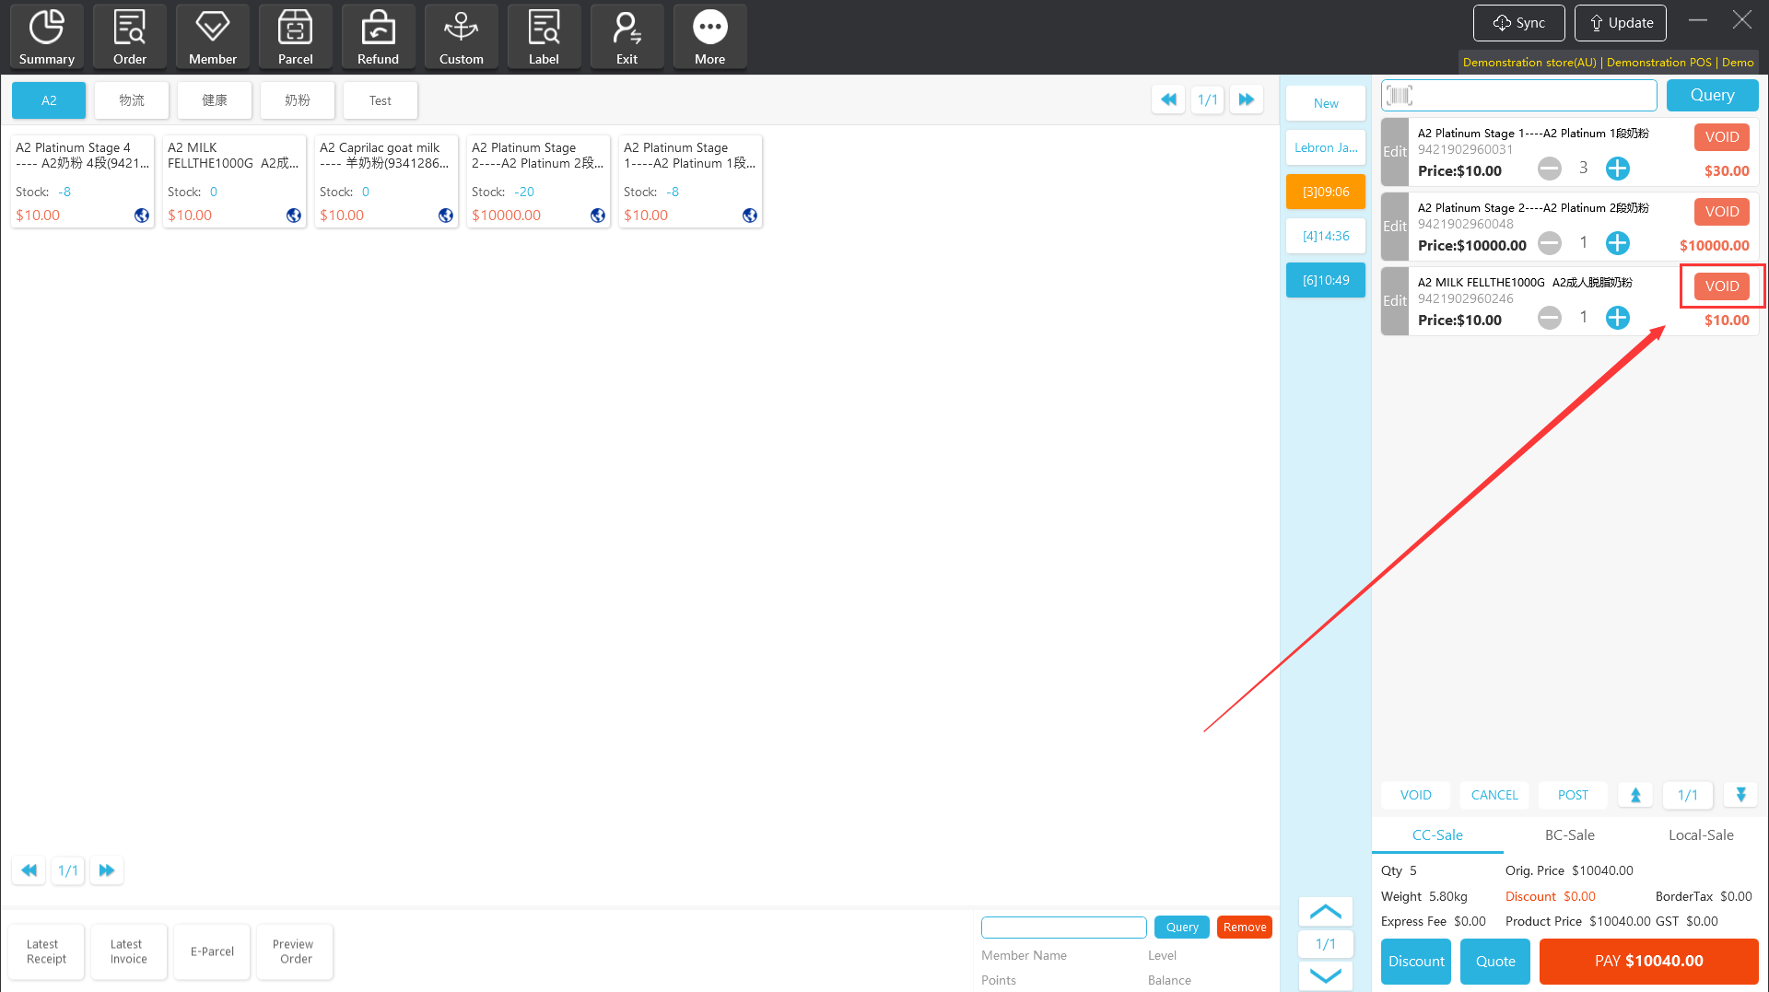This screenshot has width=1769, height=992.
Task: Collapse panel with the up chevron
Action: (x=1325, y=912)
